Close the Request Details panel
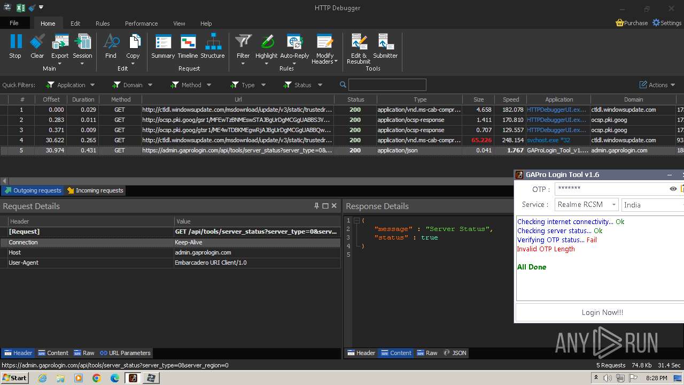684x385 pixels. [x=334, y=206]
